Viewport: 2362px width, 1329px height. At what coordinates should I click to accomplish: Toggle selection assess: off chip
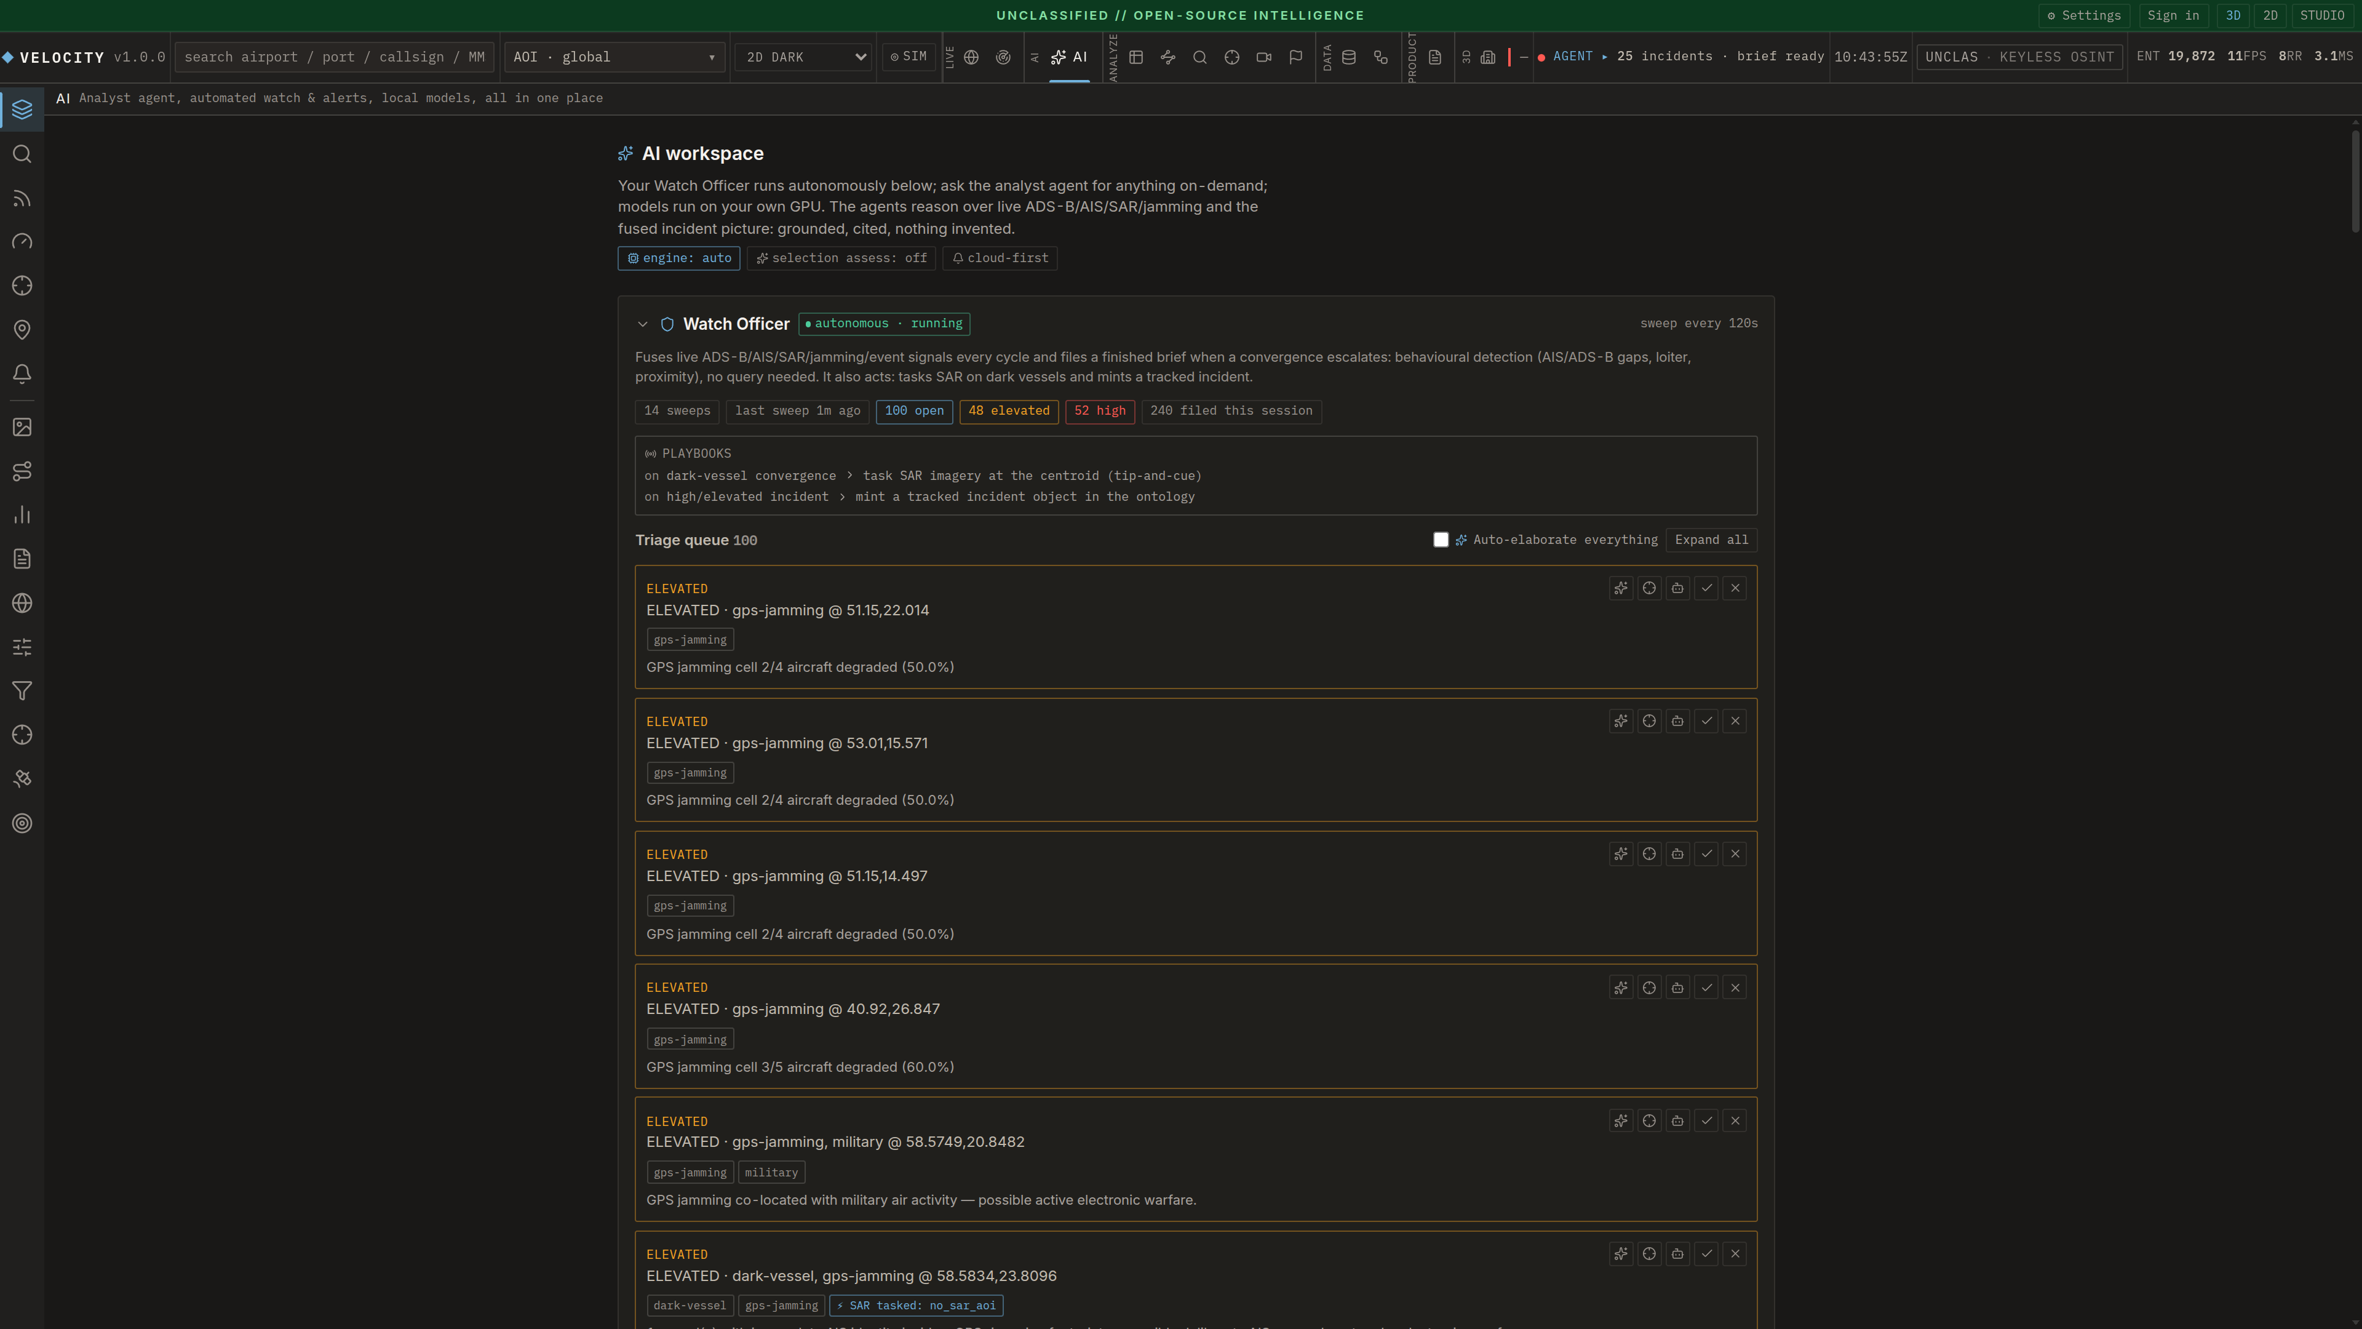841,258
